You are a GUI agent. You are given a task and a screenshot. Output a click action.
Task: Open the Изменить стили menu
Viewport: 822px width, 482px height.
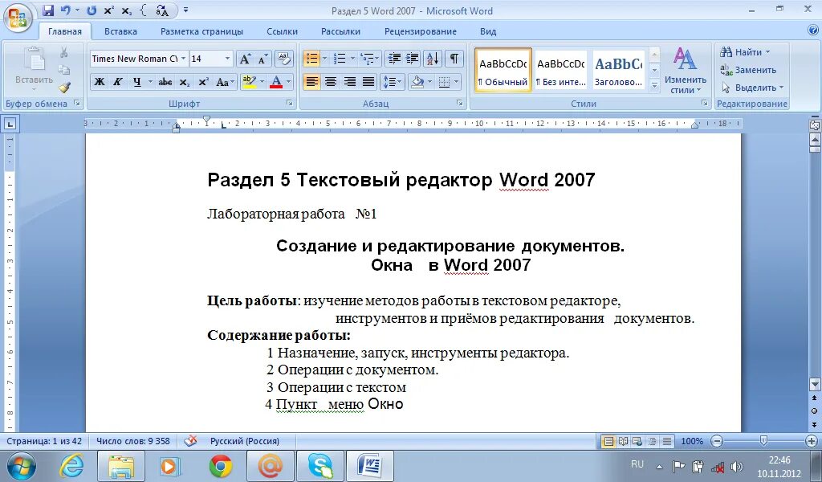[x=686, y=71]
